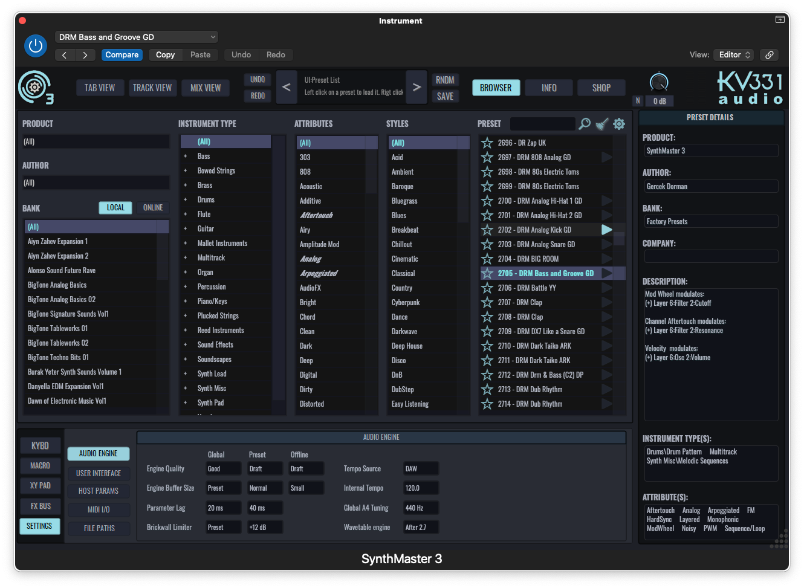Play preview of 2702 DRM Analog Kick GD
The height and width of the screenshot is (588, 804).
pos(606,230)
